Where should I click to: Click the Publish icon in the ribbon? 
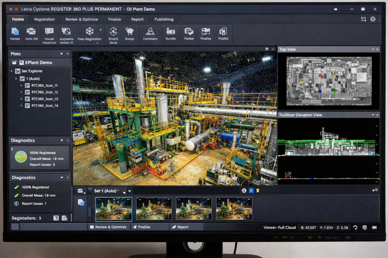(223, 32)
